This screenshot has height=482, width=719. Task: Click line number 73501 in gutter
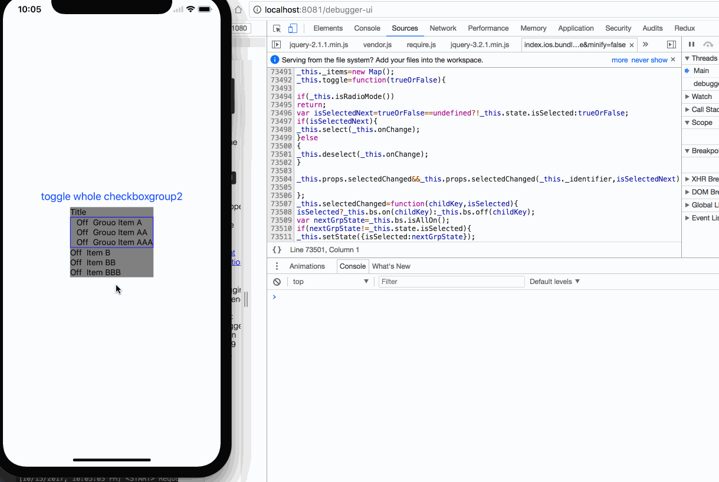281,154
